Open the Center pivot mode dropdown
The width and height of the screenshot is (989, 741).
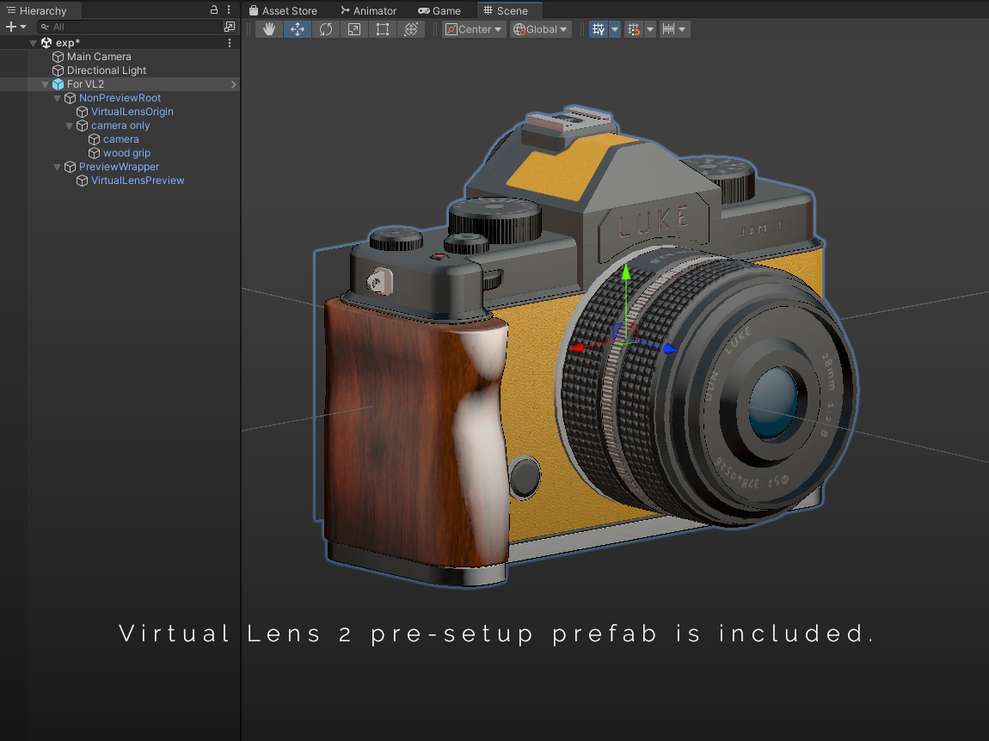[x=473, y=29]
